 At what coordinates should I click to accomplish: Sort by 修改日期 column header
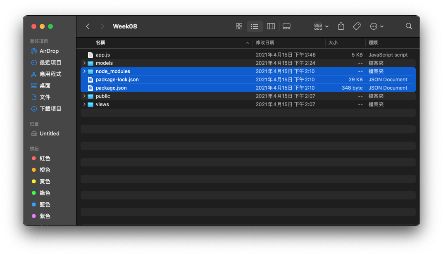click(x=265, y=43)
